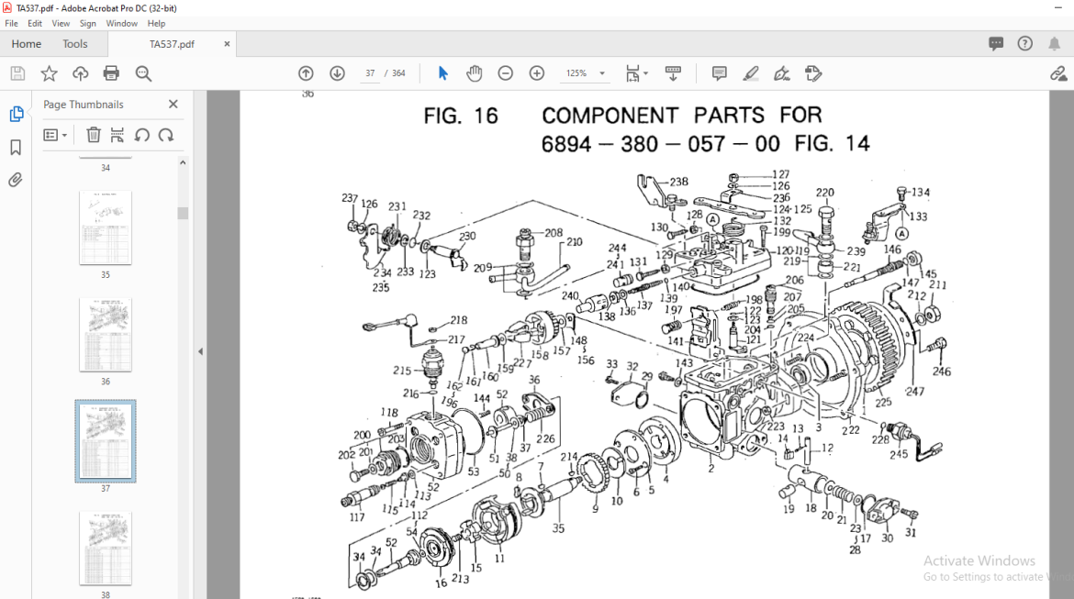This screenshot has width=1074, height=599.
Task: Delete selected page with trash icon
Action: point(93,135)
